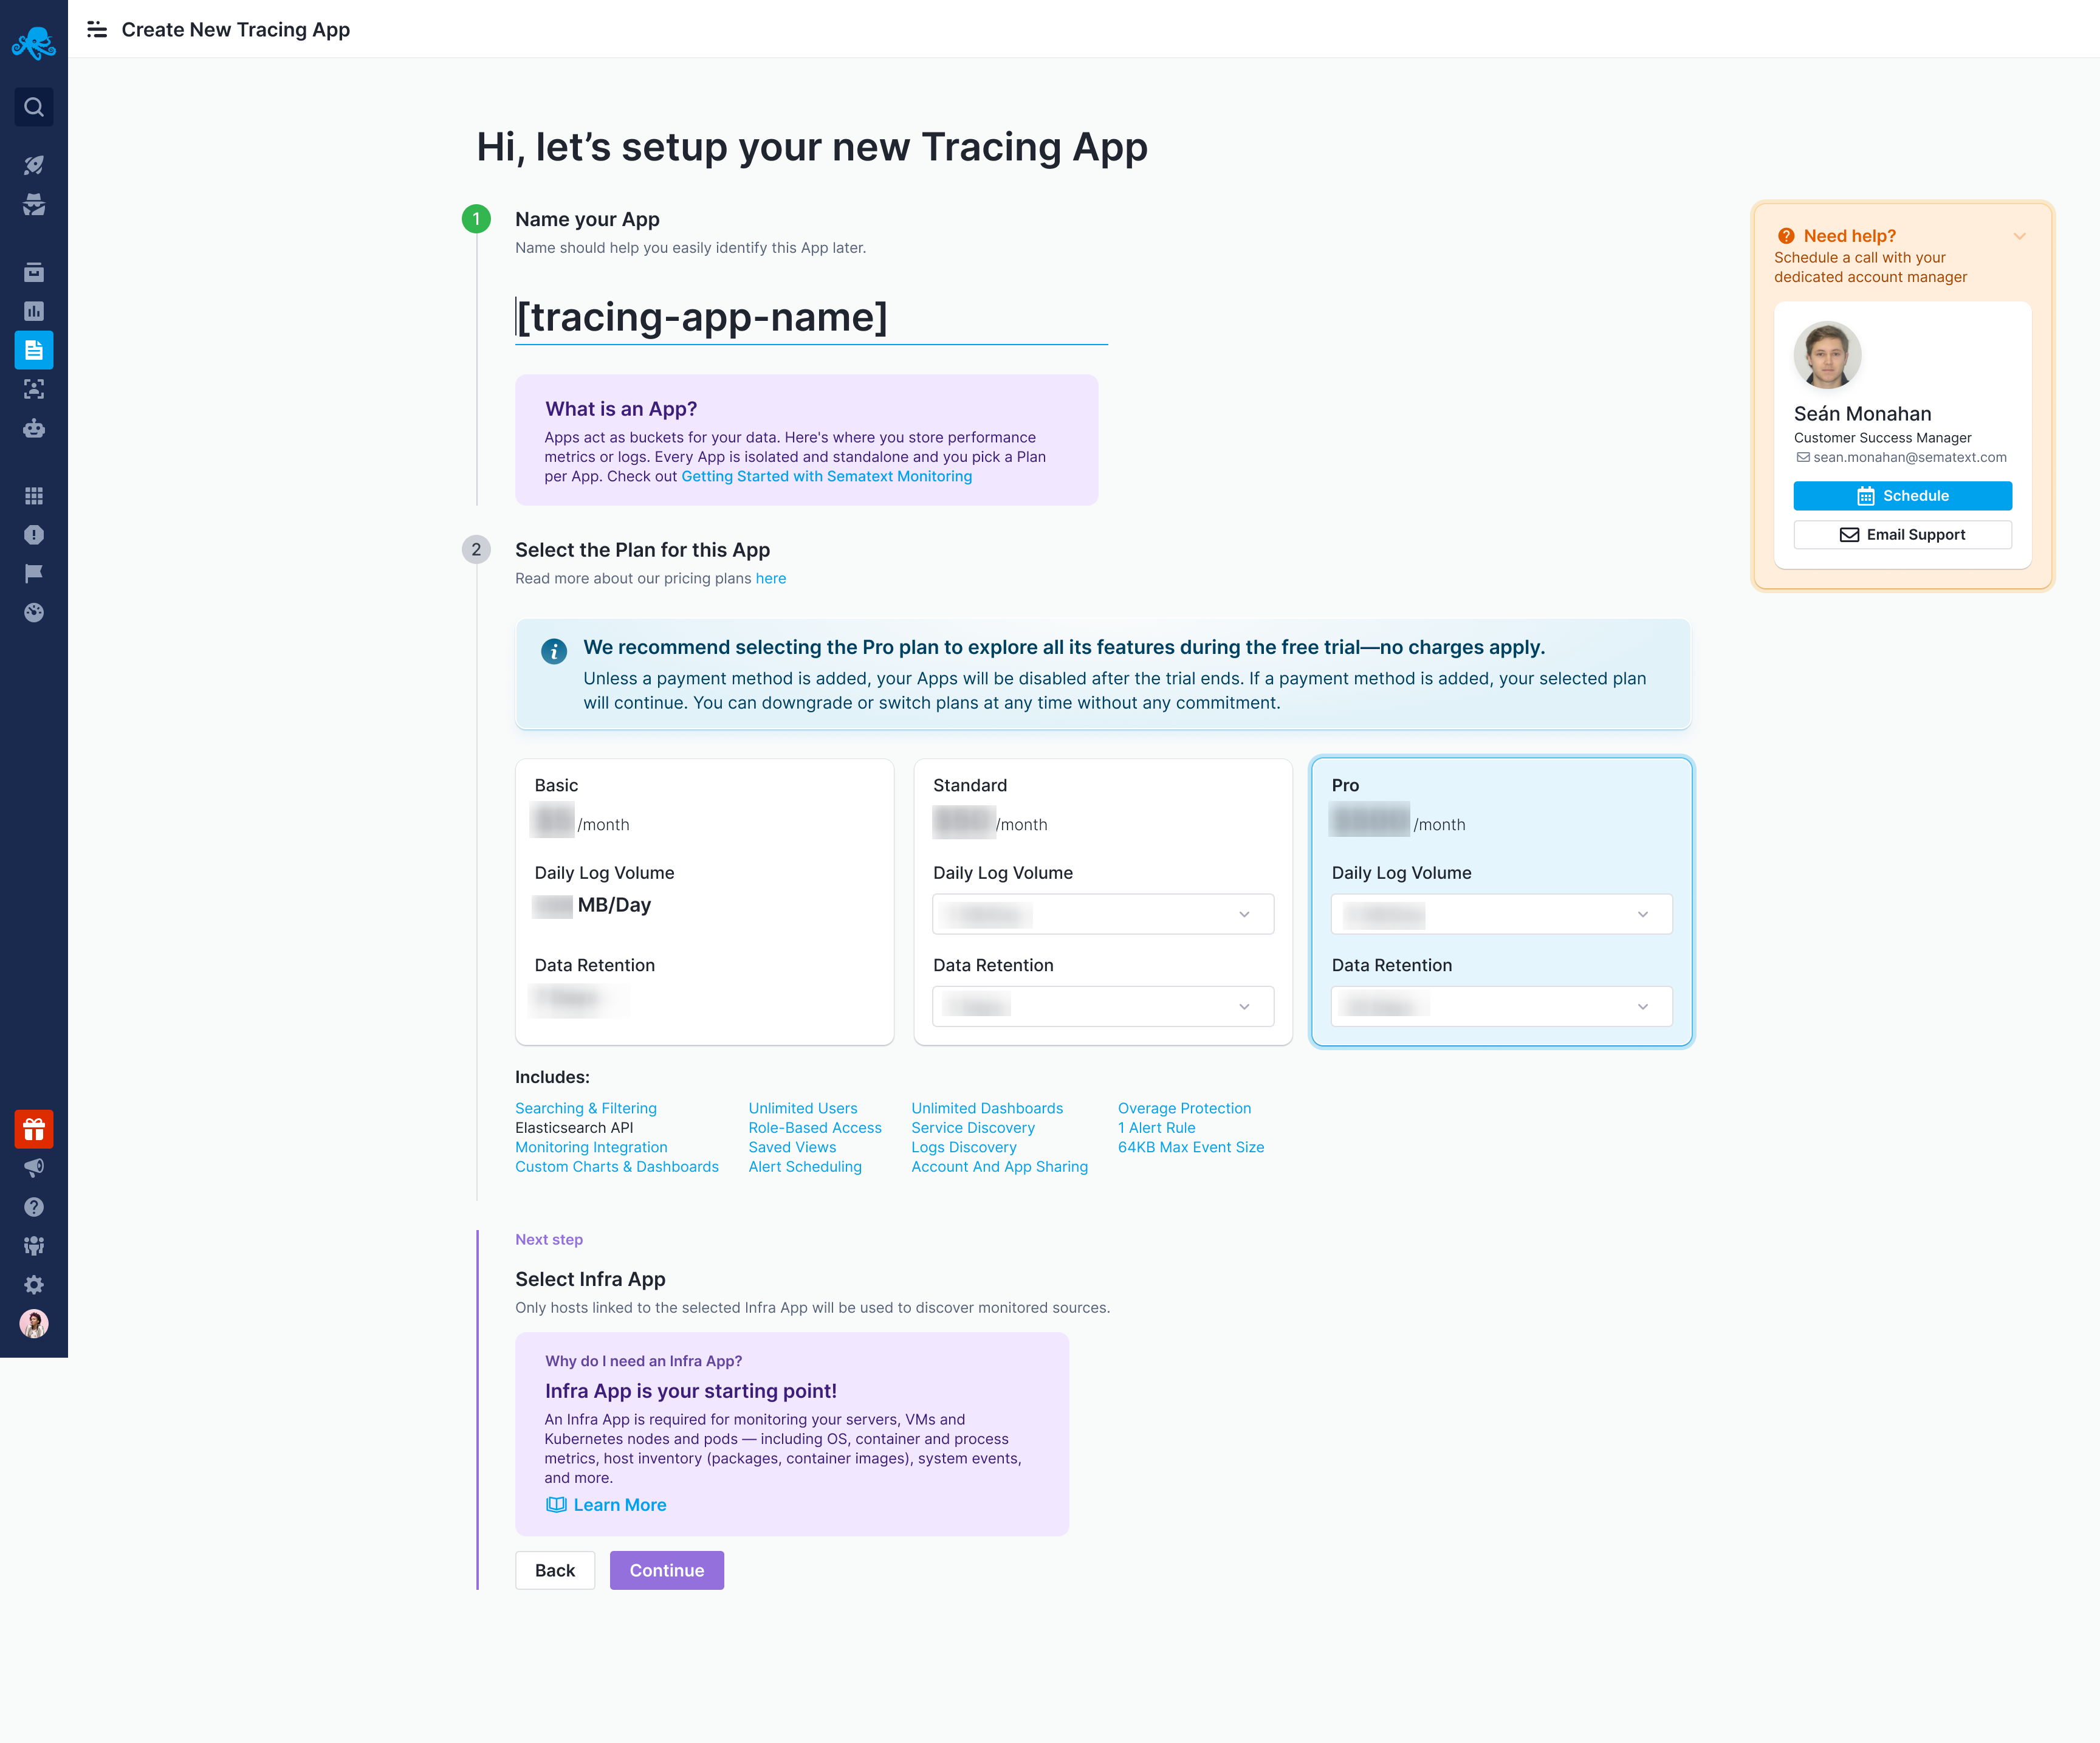Screen dimensions: 2100x1743
Task: Open Monitoring Integration feature link
Action: (x=591, y=1147)
